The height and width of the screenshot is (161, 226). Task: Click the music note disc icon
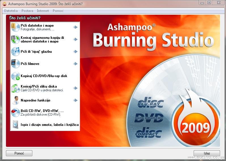pos(15,52)
